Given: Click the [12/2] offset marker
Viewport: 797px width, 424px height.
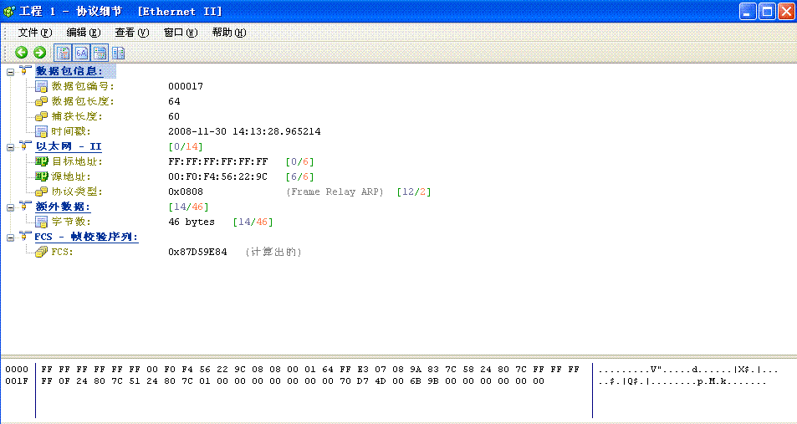Looking at the screenshot, I should pos(414,192).
